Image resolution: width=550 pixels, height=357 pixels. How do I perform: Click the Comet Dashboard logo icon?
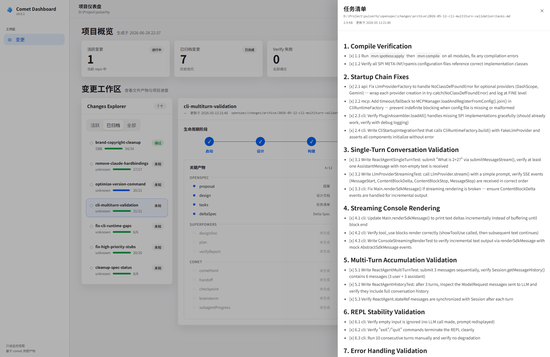(10, 10)
